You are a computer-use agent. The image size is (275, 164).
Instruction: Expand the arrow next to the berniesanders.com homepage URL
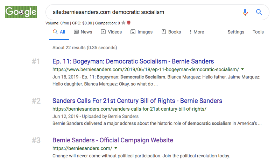[x=116, y=148]
